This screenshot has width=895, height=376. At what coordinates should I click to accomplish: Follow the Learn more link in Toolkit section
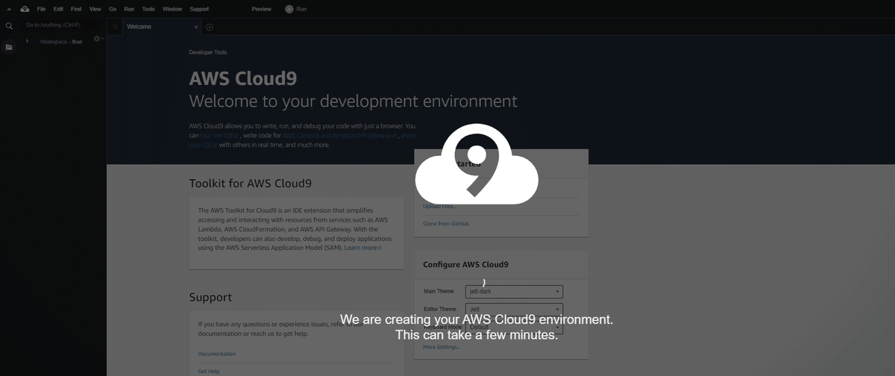pos(362,248)
